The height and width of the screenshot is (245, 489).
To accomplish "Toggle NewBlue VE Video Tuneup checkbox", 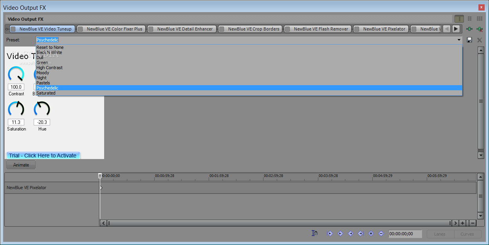I will point(13,29).
